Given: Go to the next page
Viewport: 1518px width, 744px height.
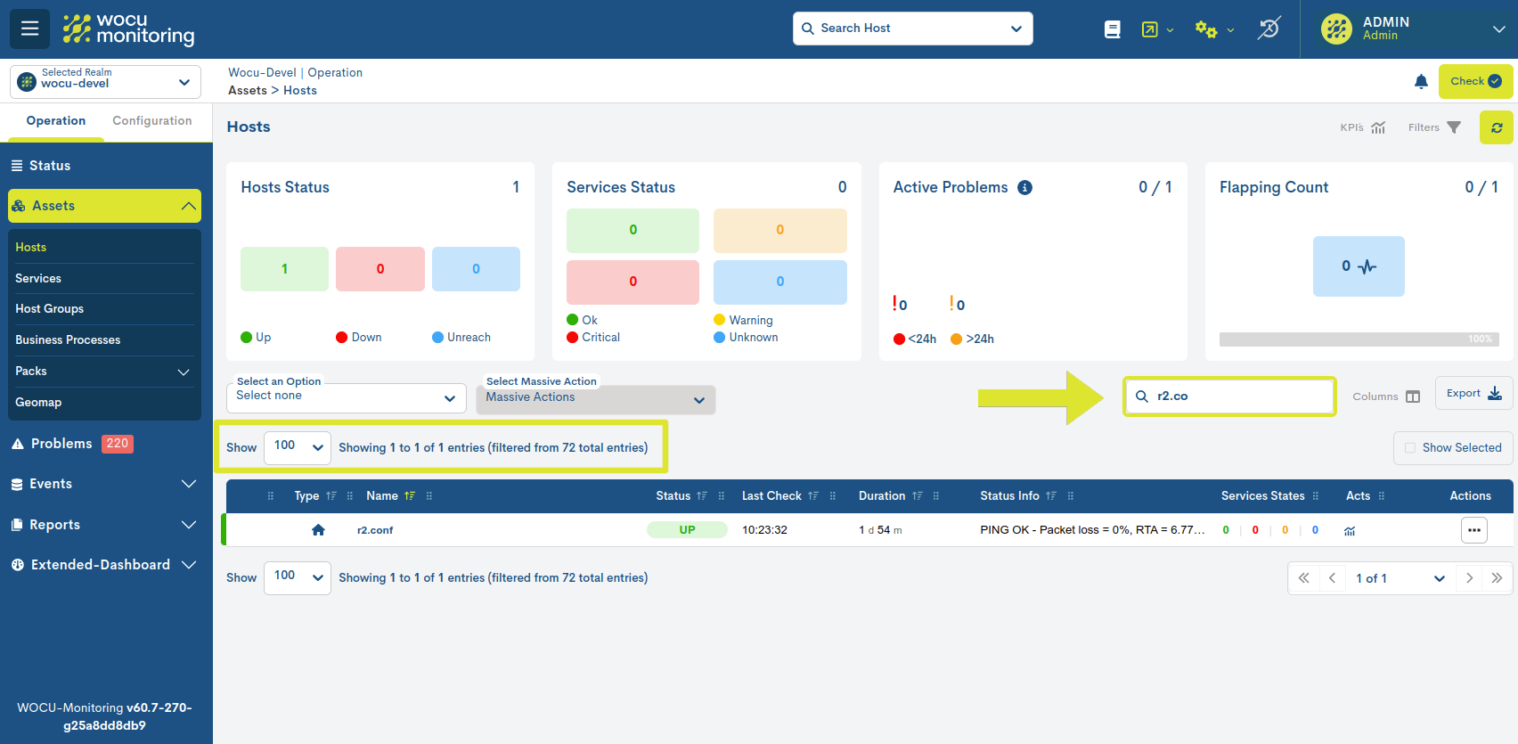Looking at the screenshot, I should pyautogui.click(x=1469, y=578).
